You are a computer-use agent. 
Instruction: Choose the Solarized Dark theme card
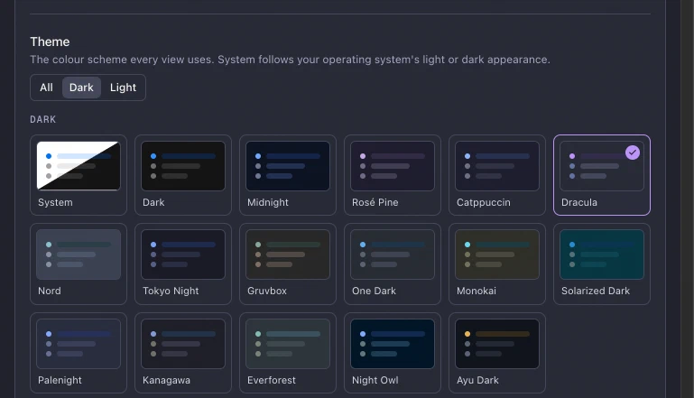tap(601, 264)
